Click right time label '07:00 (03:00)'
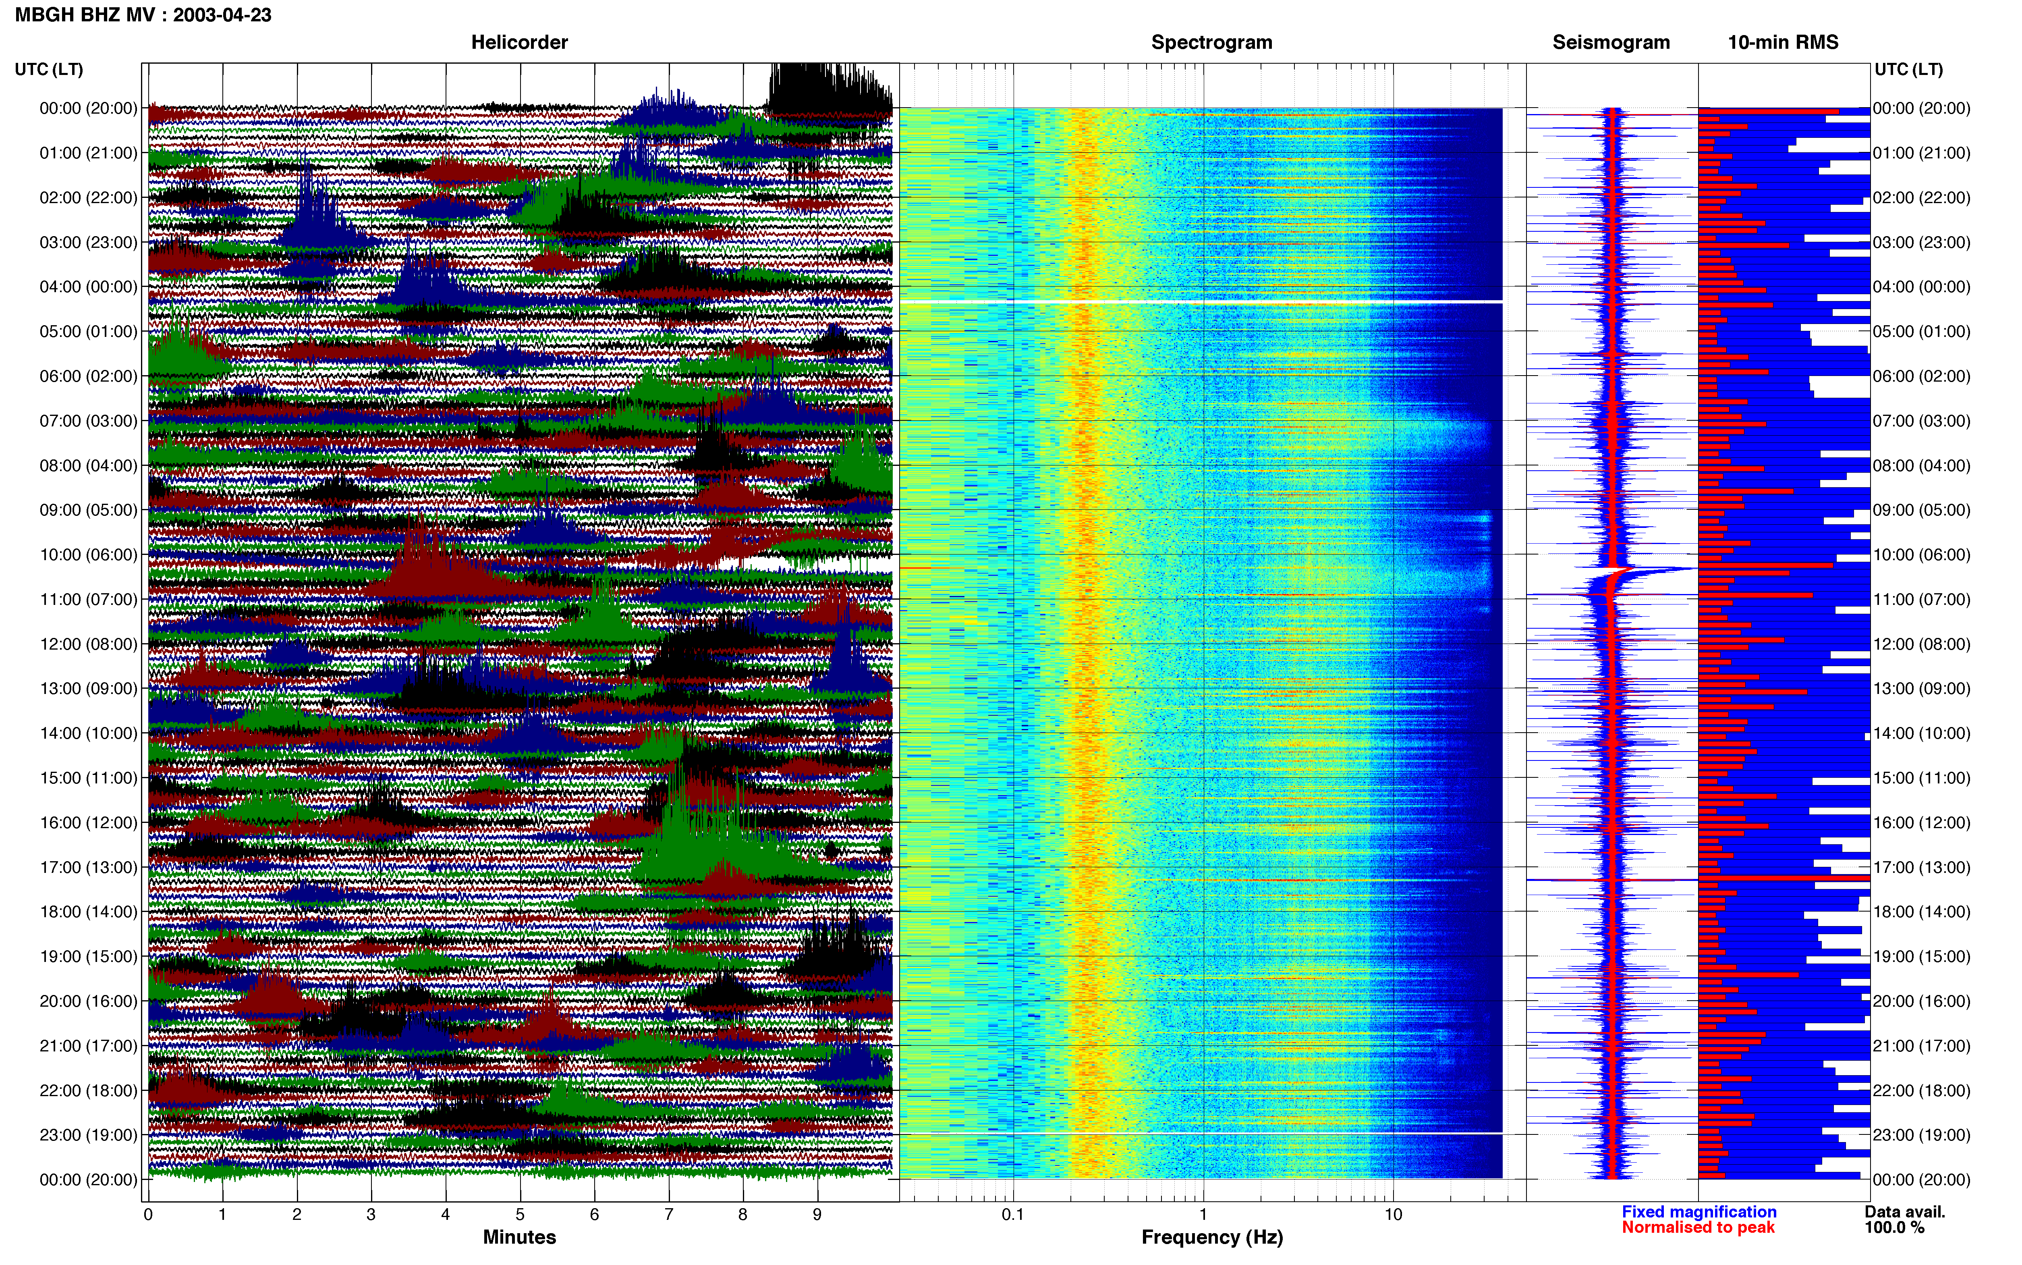Image resolution: width=2022 pixels, height=1265 pixels. (1922, 421)
